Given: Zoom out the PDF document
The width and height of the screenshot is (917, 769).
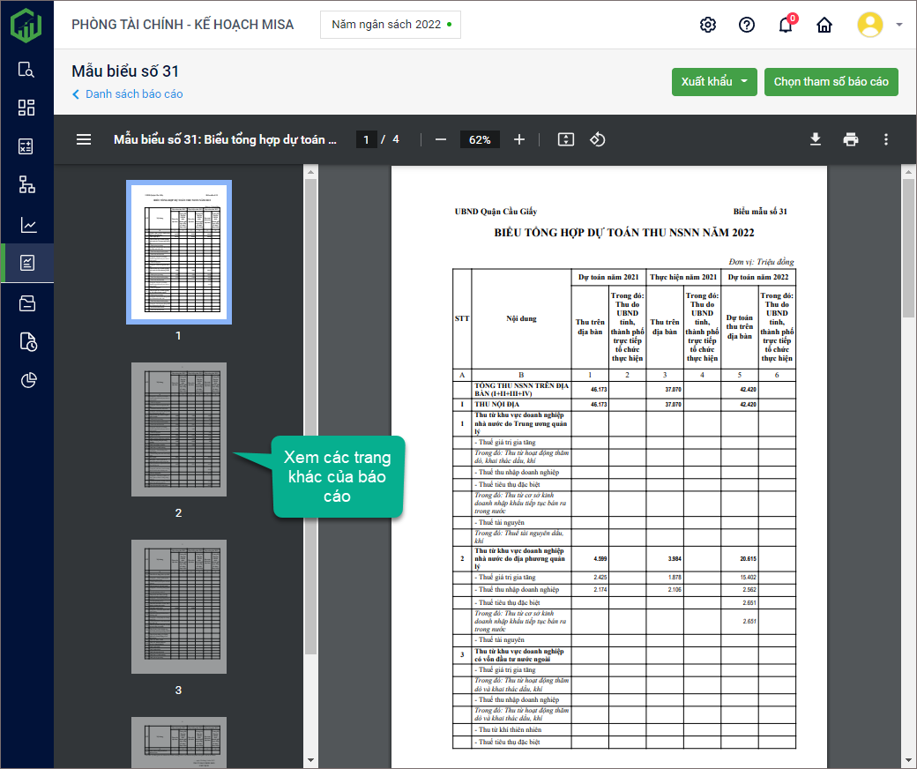Looking at the screenshot, I should [x=441, y=139].
